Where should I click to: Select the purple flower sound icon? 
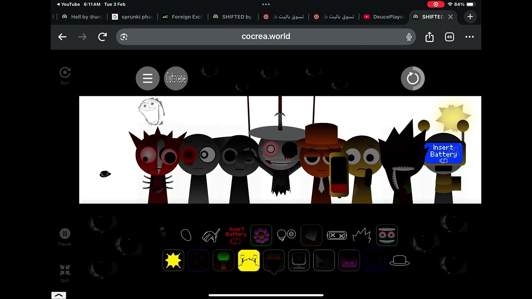(261, 235)
